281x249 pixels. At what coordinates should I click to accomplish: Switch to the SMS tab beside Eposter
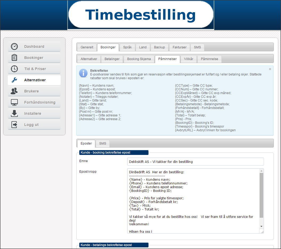(103, 144)
